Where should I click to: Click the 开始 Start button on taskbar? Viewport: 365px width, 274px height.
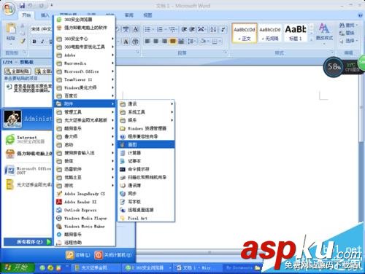17,267
